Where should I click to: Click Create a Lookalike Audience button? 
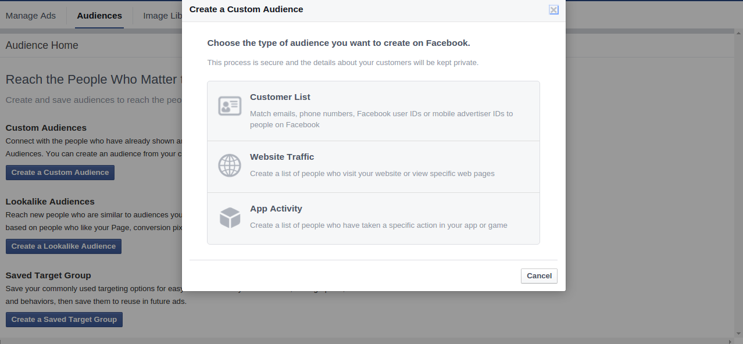tap(63, 246)
